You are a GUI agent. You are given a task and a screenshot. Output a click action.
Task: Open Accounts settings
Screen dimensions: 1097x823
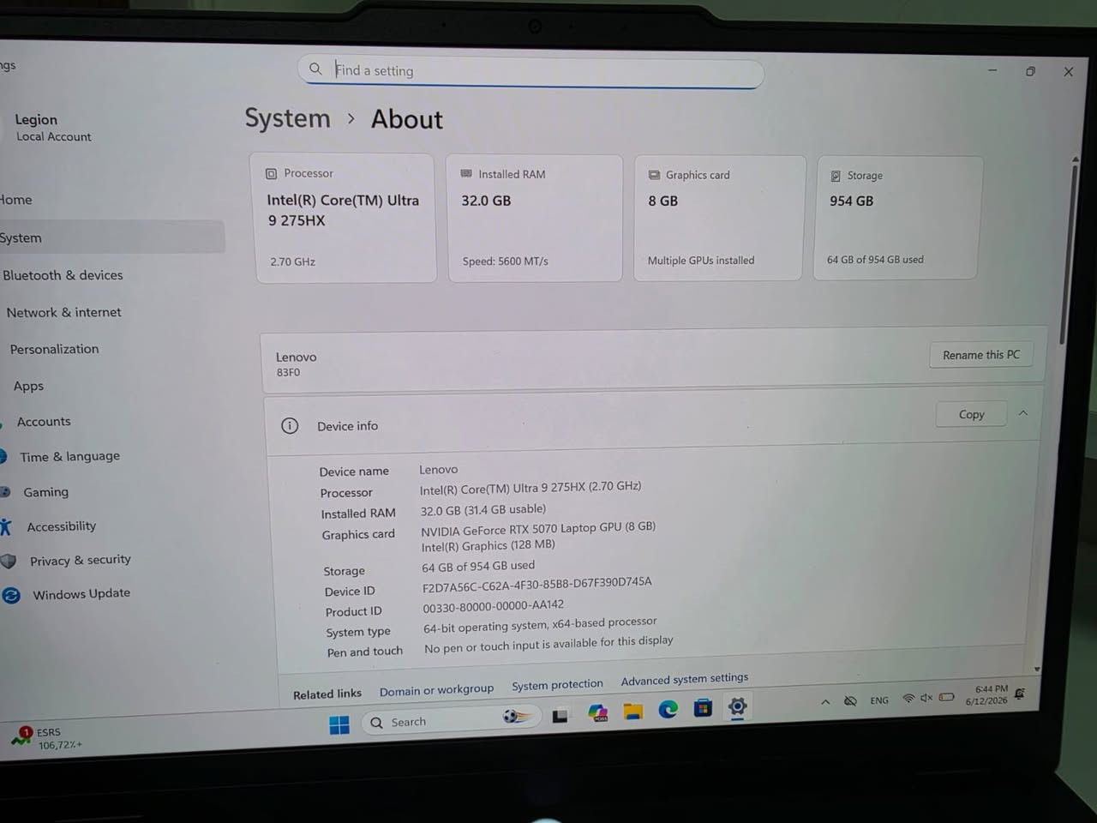click(x=44, y=422)
